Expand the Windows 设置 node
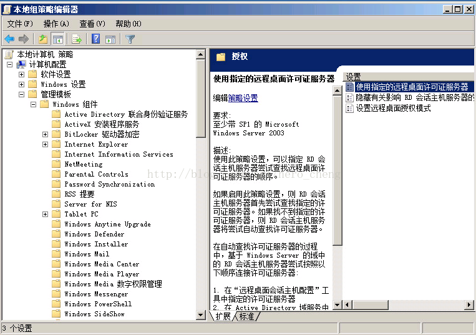This screenshot has width=476, height=335. pos(21,84)
